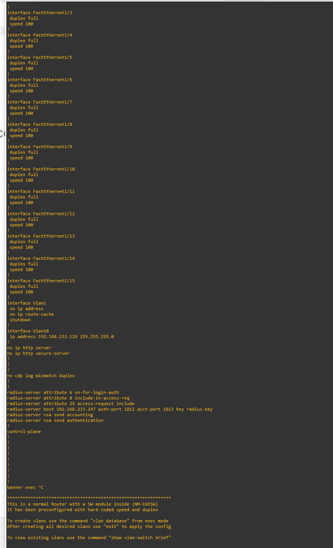Image resolution: width=333 pixels, height=548 pixels.
Task: Click the 'interface FastEthernet1/3' config line
Action: pos(40,13)
